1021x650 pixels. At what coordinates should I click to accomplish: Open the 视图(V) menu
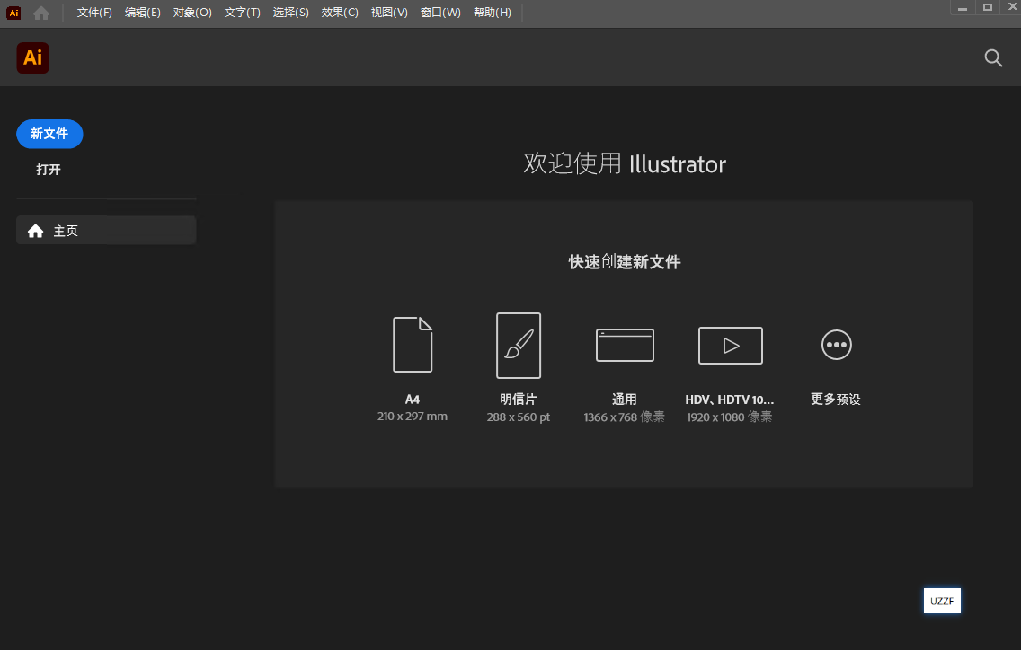[389, 13]
